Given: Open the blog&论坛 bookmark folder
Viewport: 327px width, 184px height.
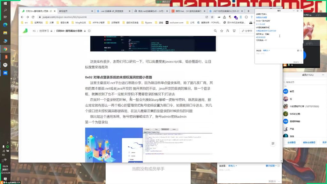Looking at the screenshot, I should [79, 23].
